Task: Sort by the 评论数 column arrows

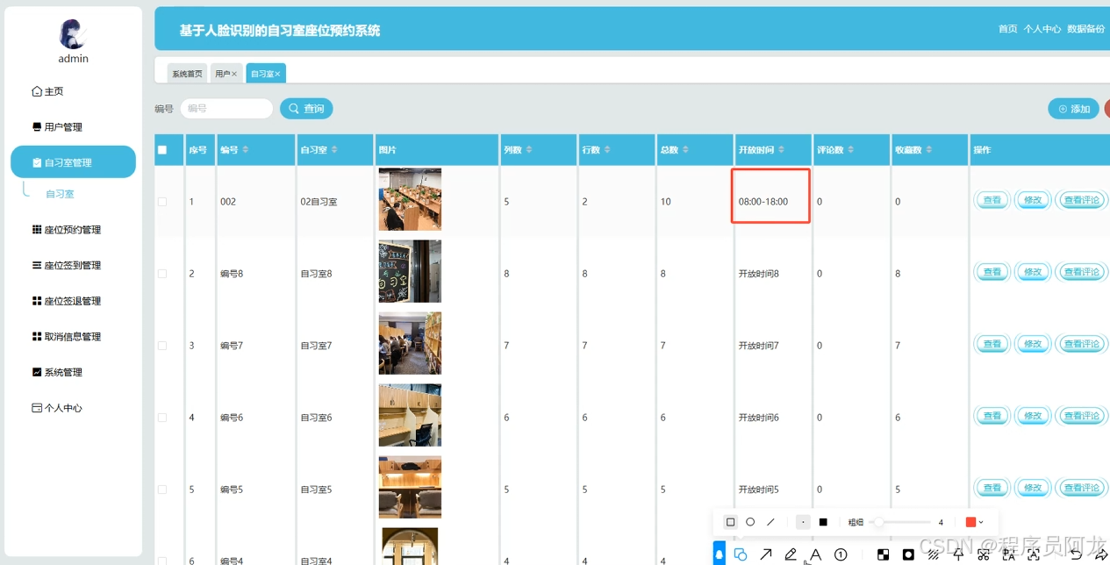Action: [851, 150]
